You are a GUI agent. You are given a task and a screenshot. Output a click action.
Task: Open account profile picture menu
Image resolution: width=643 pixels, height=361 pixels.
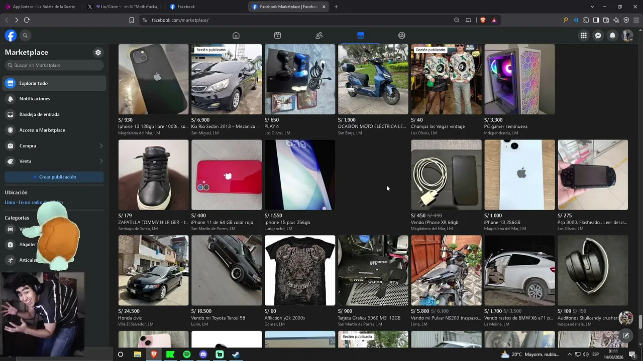(x=627, y=36)
